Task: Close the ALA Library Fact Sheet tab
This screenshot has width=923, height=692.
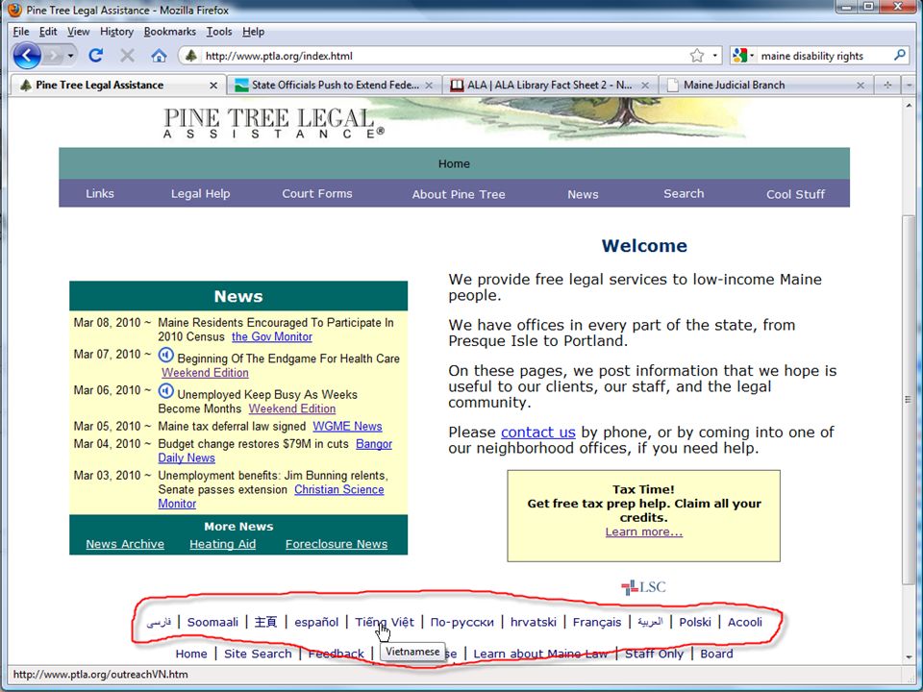Action: point(645,86)
